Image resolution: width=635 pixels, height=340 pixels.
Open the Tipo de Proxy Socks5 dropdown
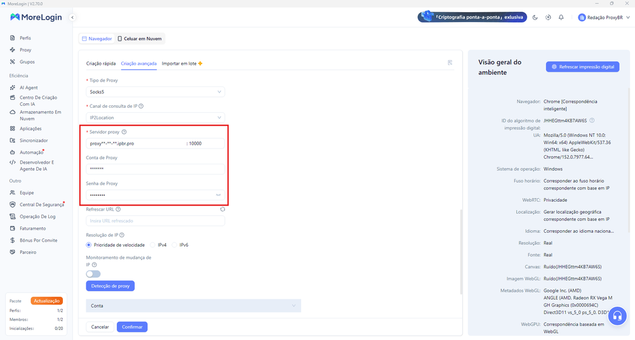155,92
